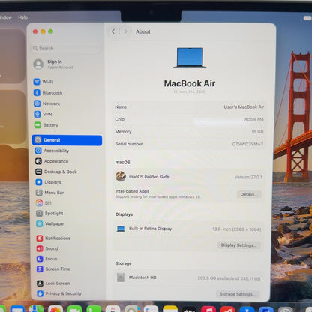Open Display Settings button
312x312 pixels.
click(x=238, y=245)
